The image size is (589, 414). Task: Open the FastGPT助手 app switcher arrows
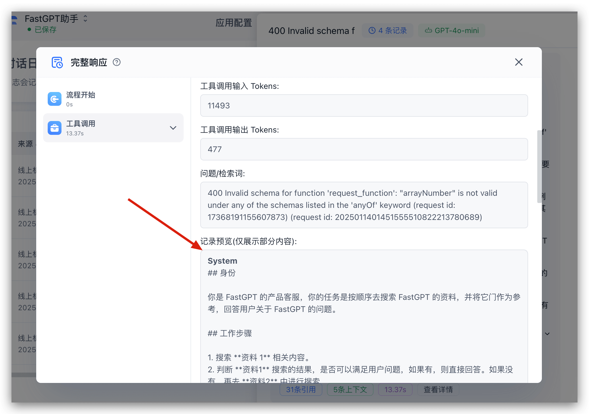tap(85, 19)
